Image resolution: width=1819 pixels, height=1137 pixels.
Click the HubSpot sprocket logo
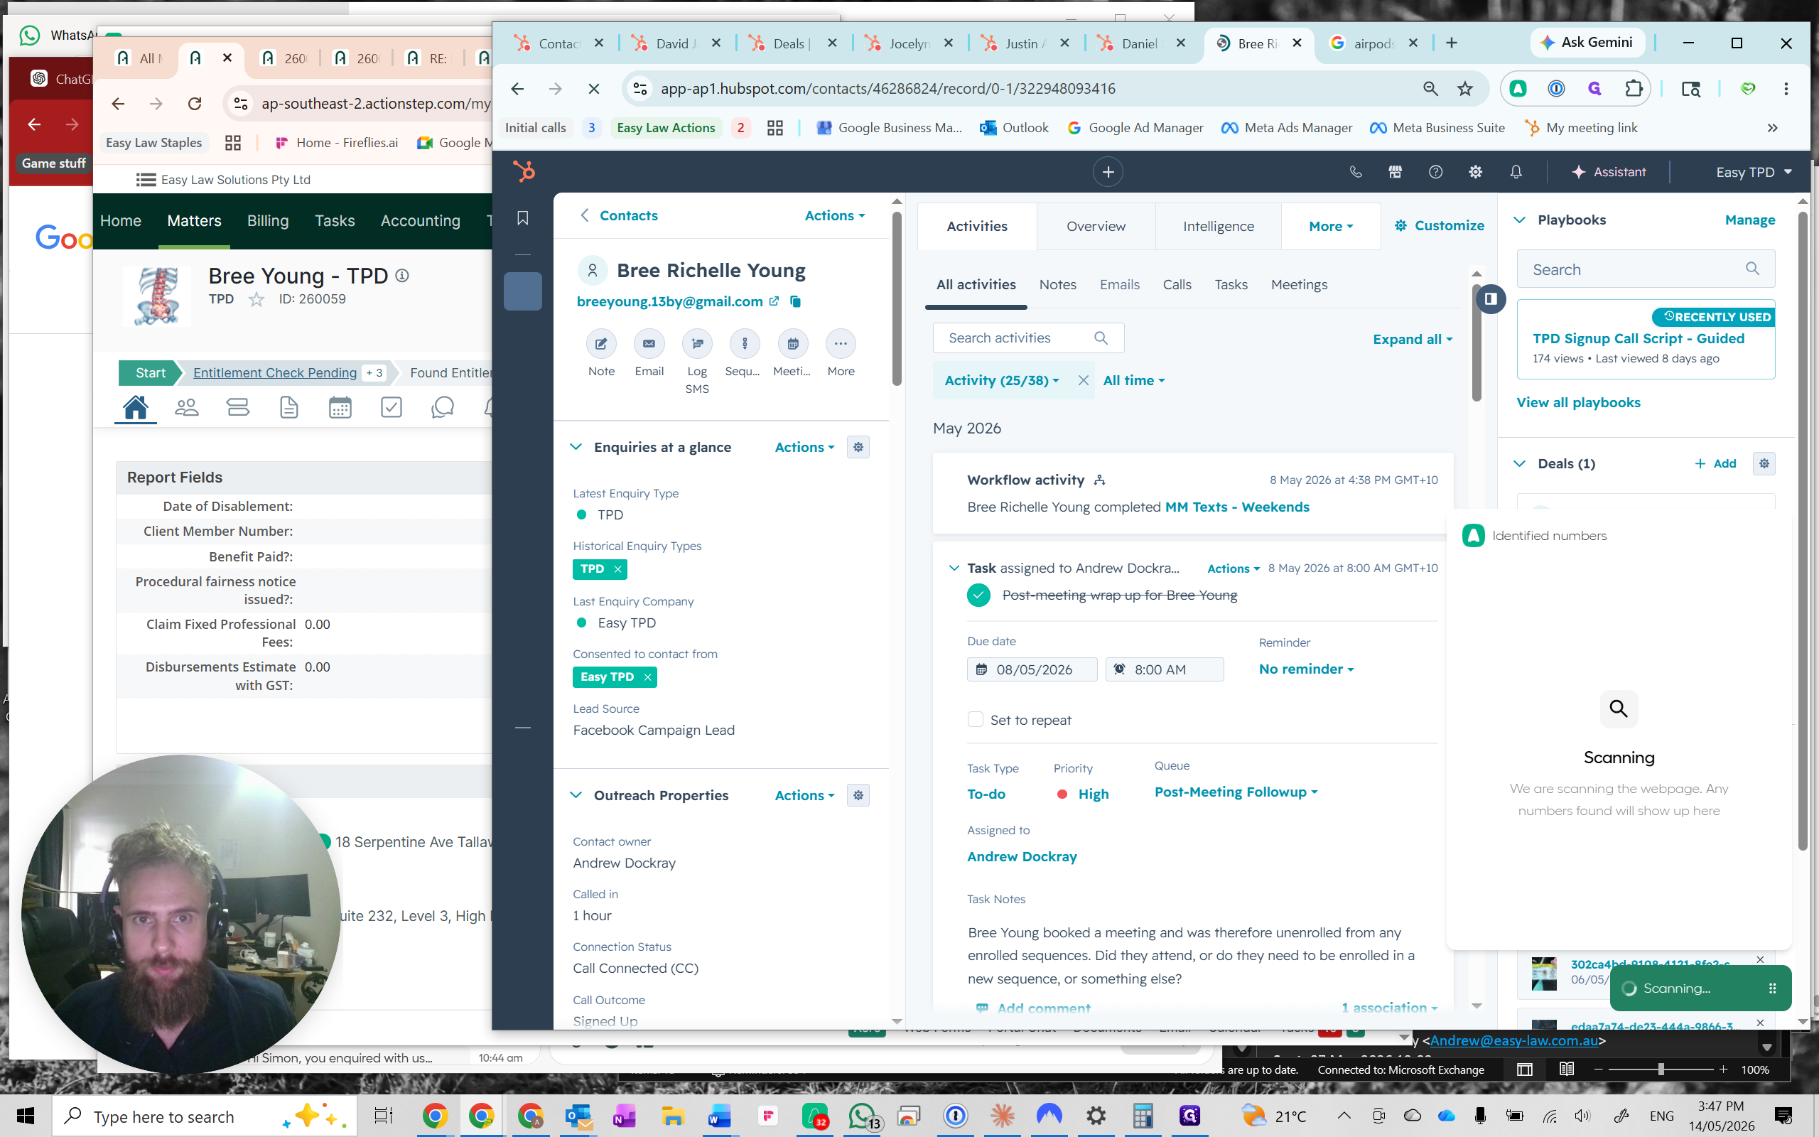tap(524, 171)
